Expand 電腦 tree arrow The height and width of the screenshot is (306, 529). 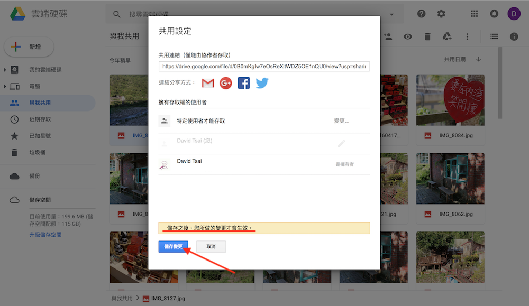[5, 86]
